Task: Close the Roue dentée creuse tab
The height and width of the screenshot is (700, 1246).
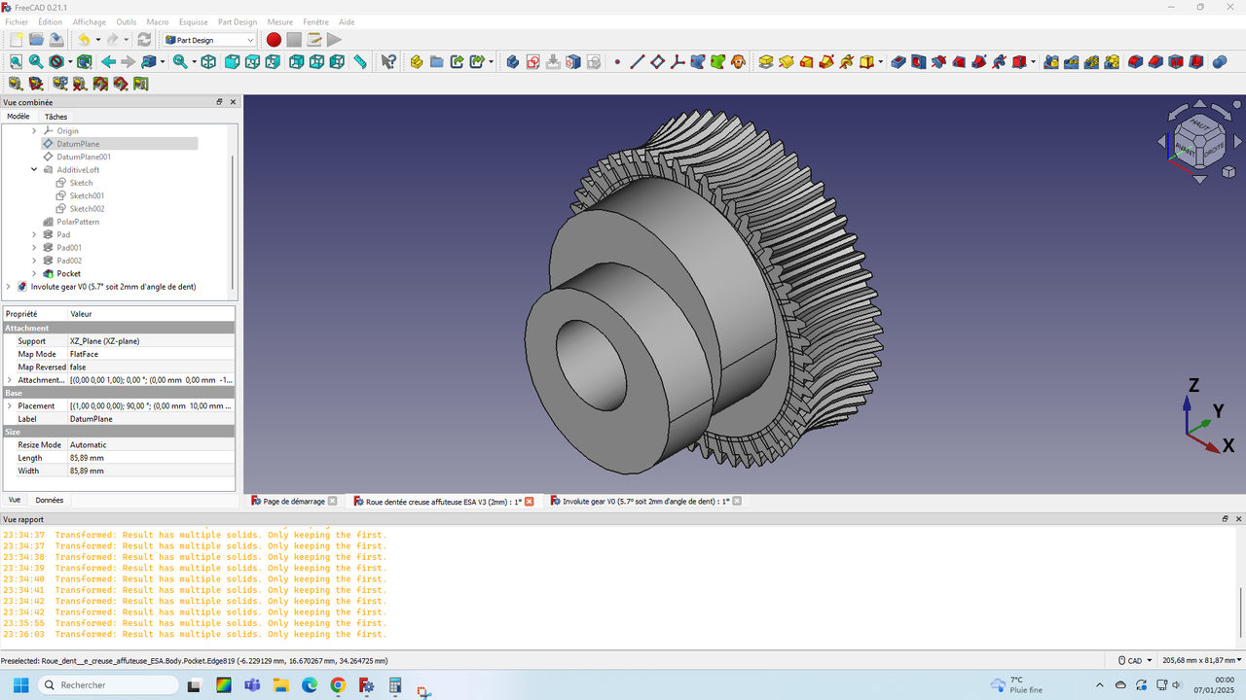Action: 530,502
